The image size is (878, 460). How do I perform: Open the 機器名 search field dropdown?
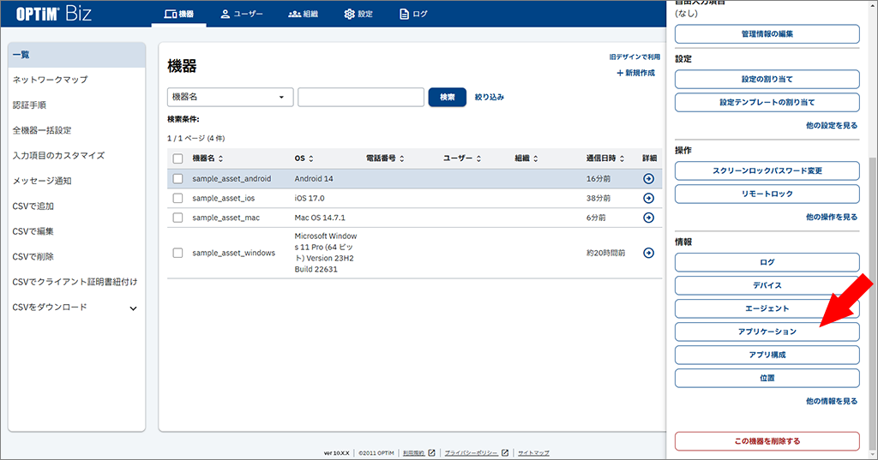tap(230, 97)
